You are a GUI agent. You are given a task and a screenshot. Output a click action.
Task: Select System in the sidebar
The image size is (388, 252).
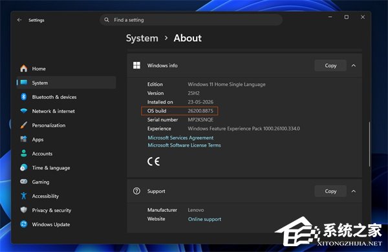(x=67, y=83)
